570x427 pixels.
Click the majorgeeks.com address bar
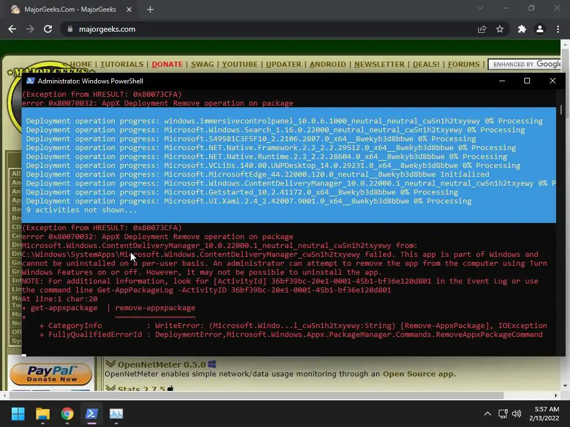click(x=269, y=29)
